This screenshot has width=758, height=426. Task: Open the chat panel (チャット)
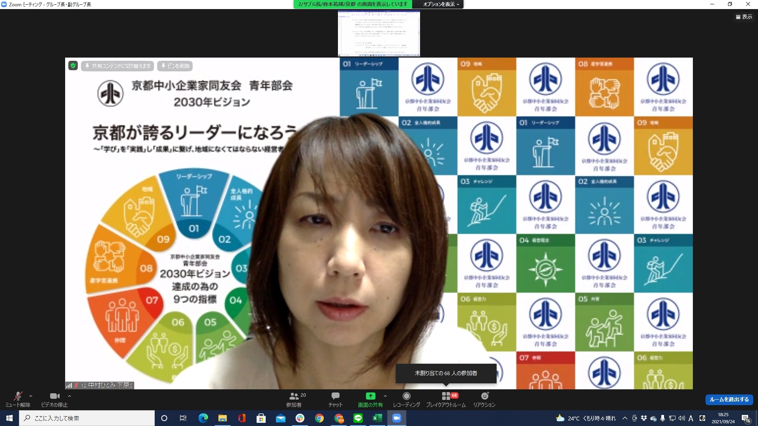click(x=335, y=399)
